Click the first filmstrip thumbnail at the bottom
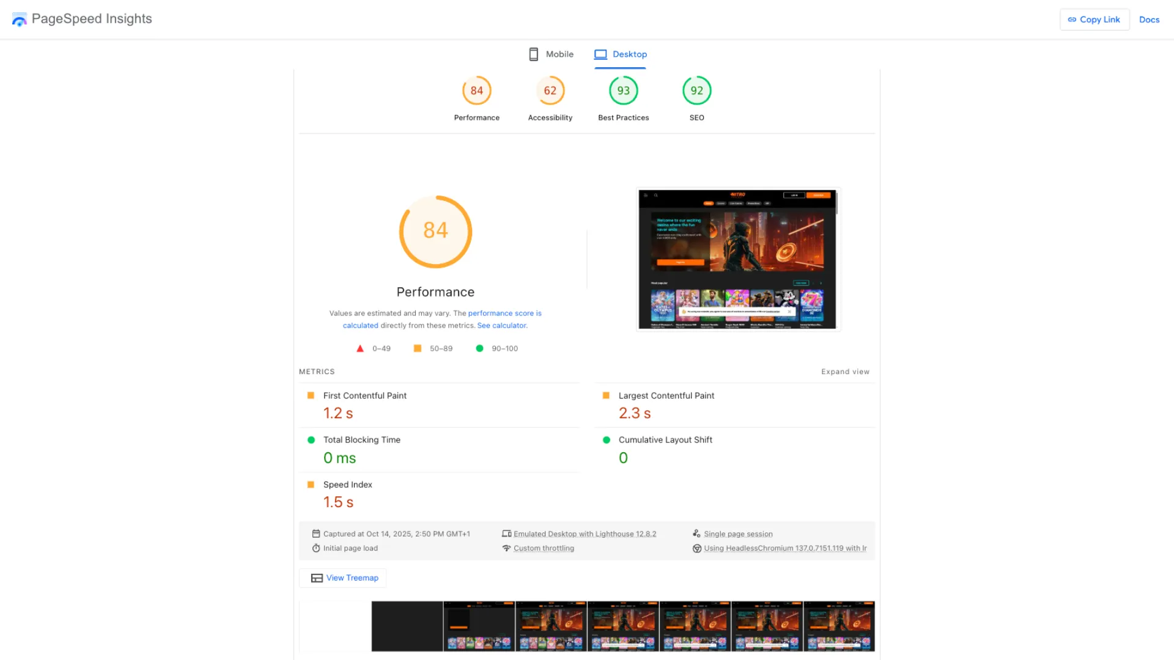The height and width of the screenshot is (660, 1174). [x=407, y=626]
